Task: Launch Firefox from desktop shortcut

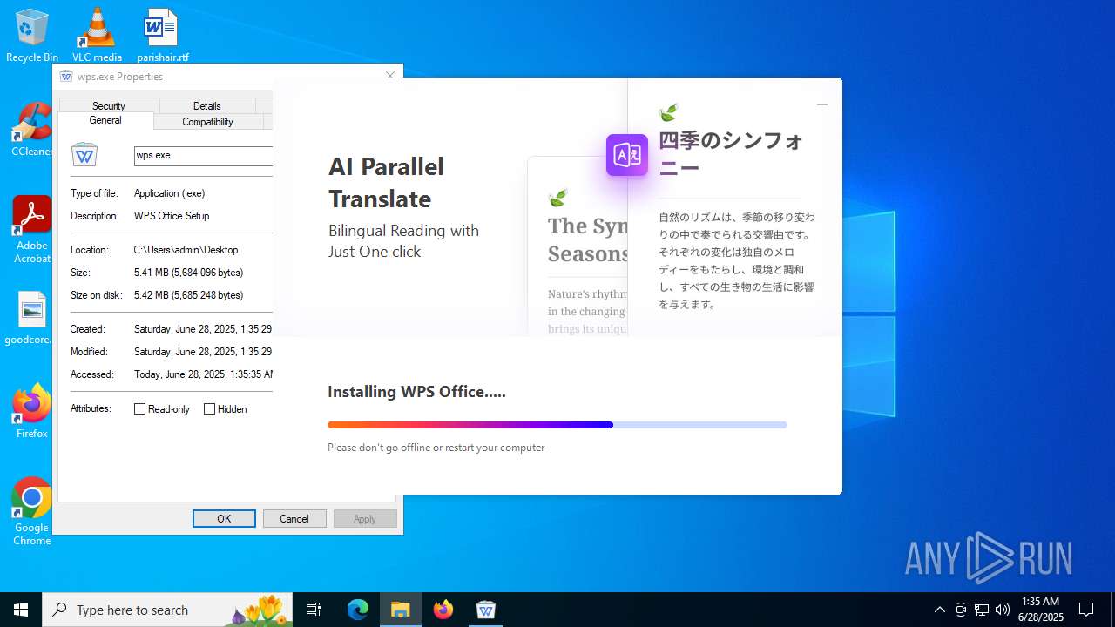Action: [31, 411]
